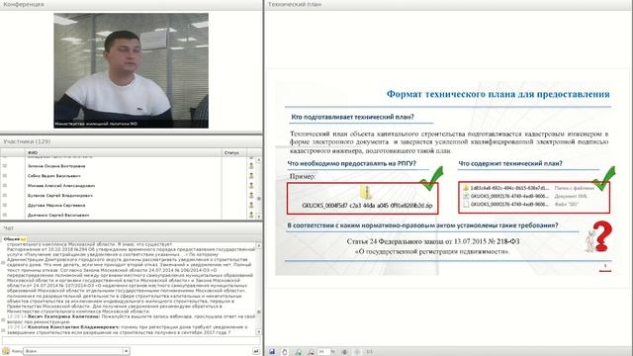Image resolution: width=633 pixels, height=356 pixels.
Task: Click slide heading 'Что необходимо предоставлять на РПГУ?'
Action: pos(352,163)
